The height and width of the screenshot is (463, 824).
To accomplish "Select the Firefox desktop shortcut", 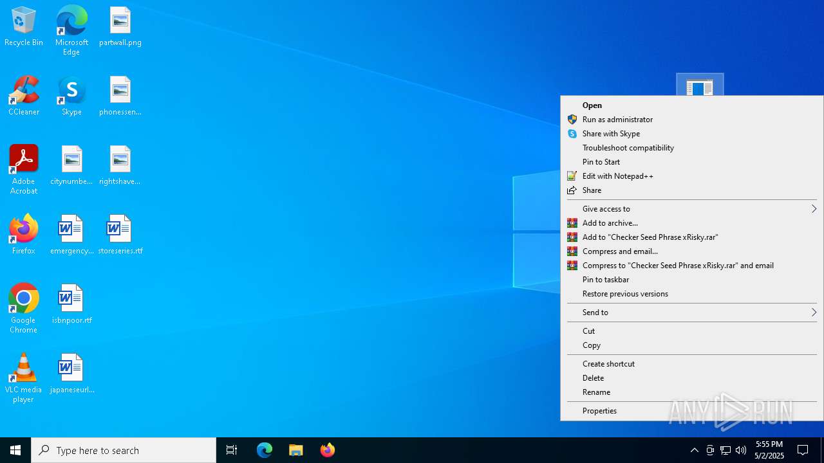I will [24, 235].
